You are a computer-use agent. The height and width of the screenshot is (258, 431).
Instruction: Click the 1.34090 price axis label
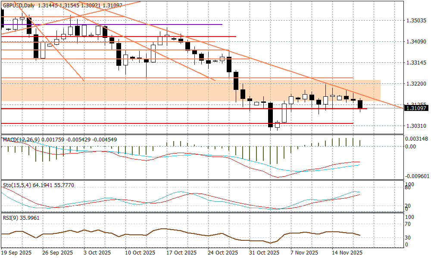416,42
